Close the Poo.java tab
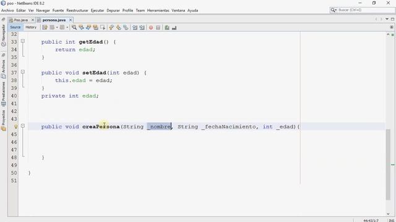 pos(33,20)
